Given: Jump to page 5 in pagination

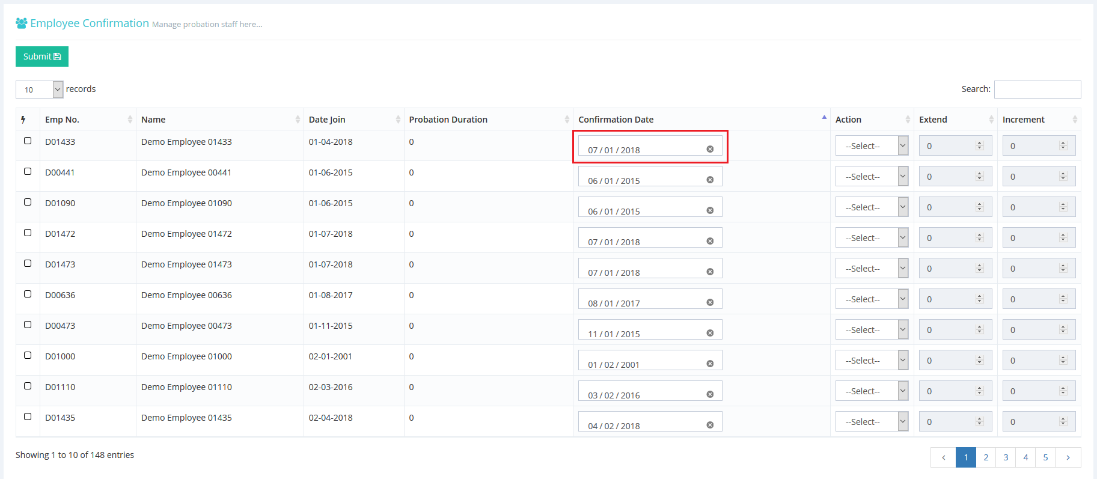Looking at the screenshot, I should pos(1045,457).
